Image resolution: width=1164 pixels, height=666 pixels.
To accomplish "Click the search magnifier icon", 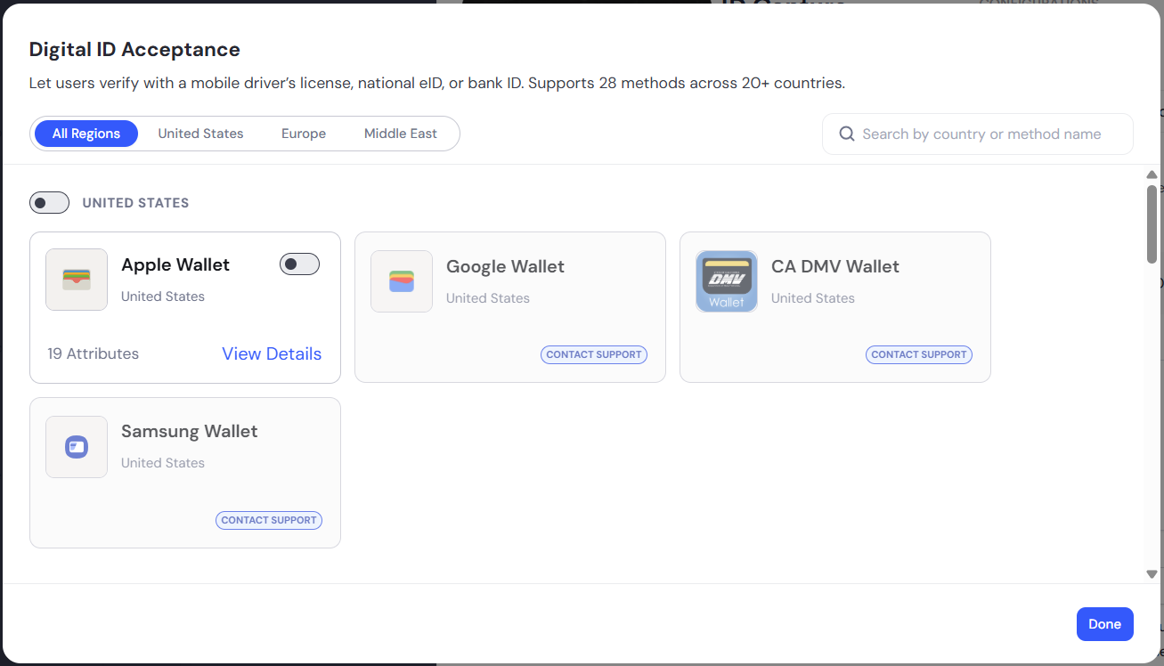I will coord(847,134).
